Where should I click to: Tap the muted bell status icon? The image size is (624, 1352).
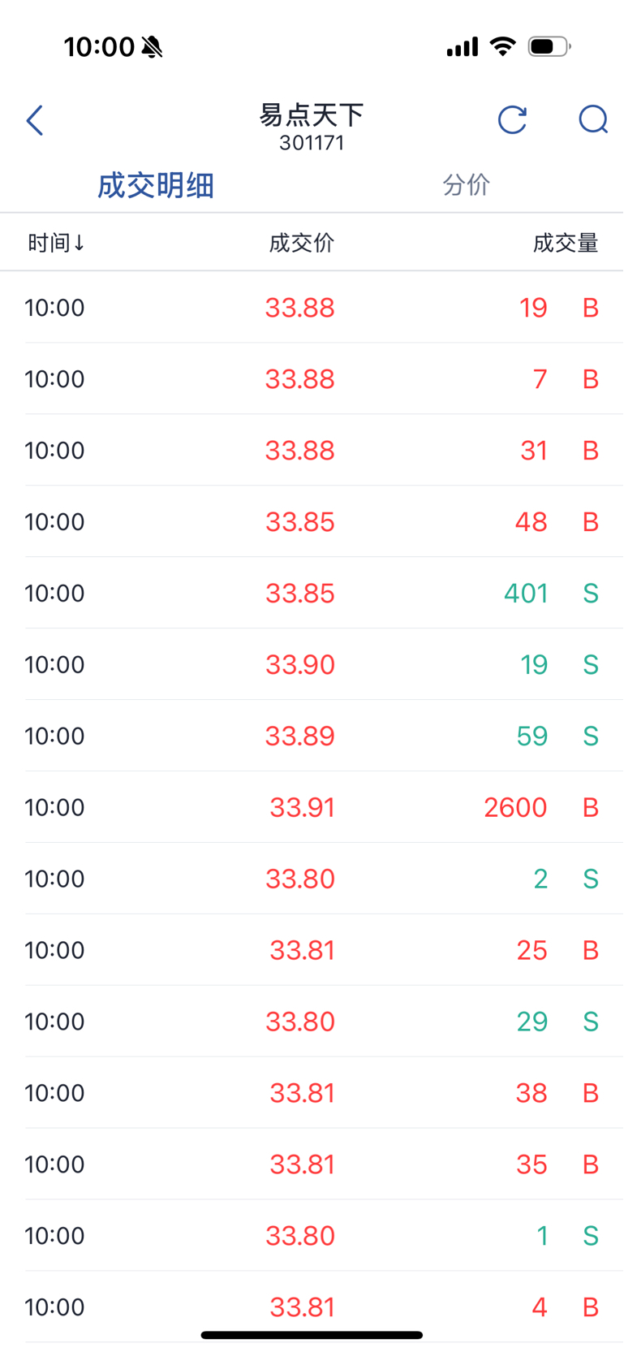coord(152,47)
